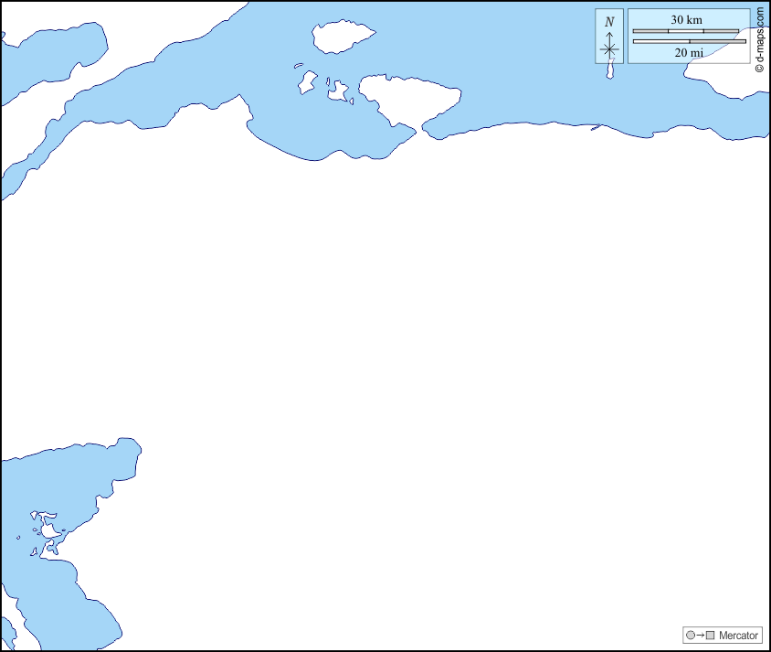Click the miles scale bar
Screen dimensions: 771x652
tap(689, 41)
